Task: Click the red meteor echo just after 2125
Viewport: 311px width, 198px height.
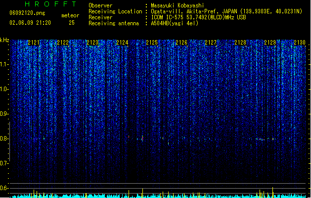Action: (169, 143)
